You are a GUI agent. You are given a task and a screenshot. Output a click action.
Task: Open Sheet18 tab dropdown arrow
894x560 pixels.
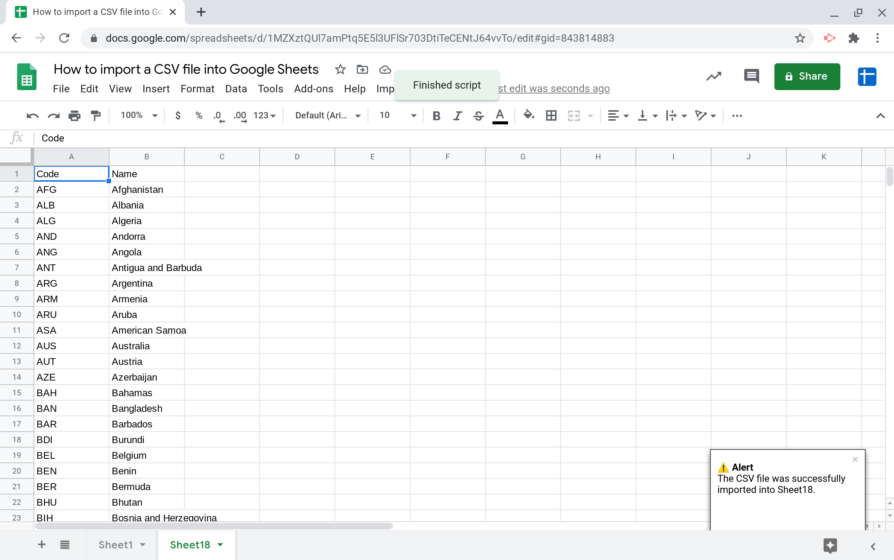pyautogui.click(x=220, y=545)
